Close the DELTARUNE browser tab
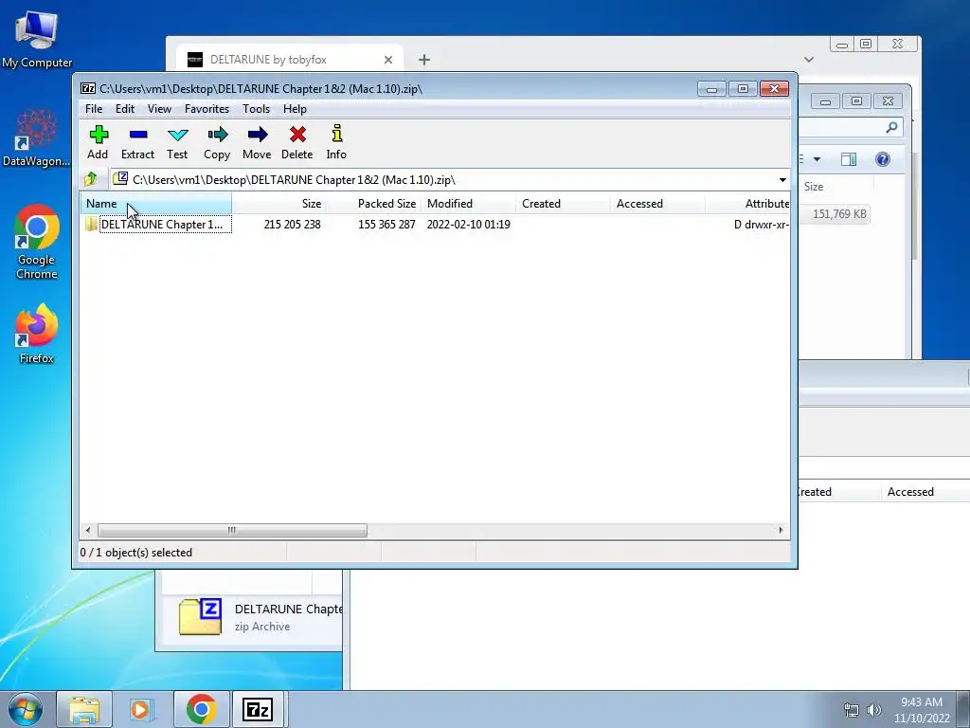 [x=387, y=60]
